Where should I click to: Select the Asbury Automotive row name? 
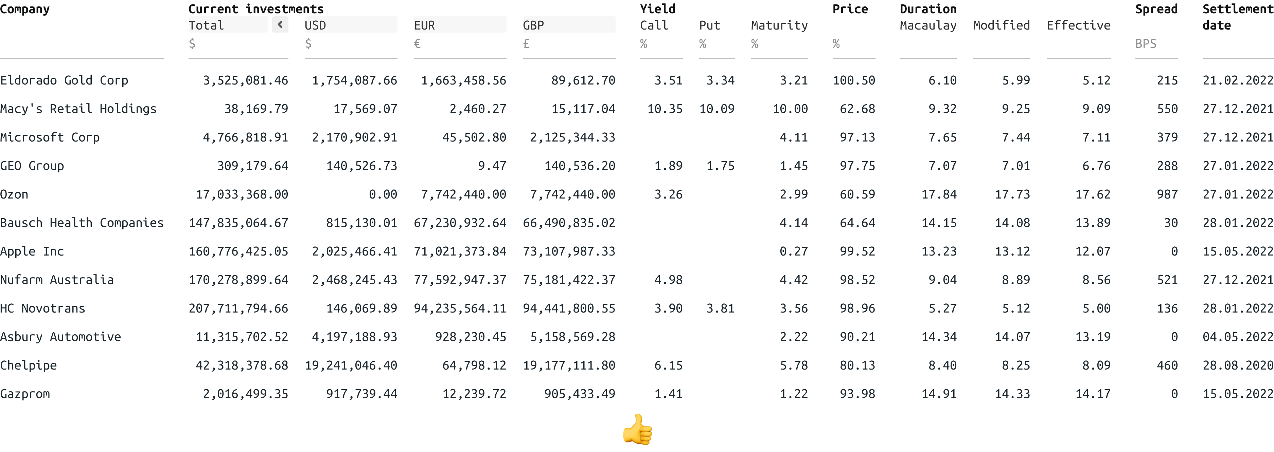click(x=60, y=337)
